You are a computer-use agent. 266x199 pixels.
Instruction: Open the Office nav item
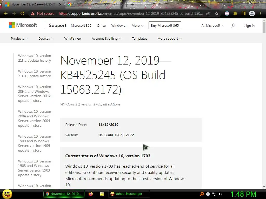(x=101, y=26)
